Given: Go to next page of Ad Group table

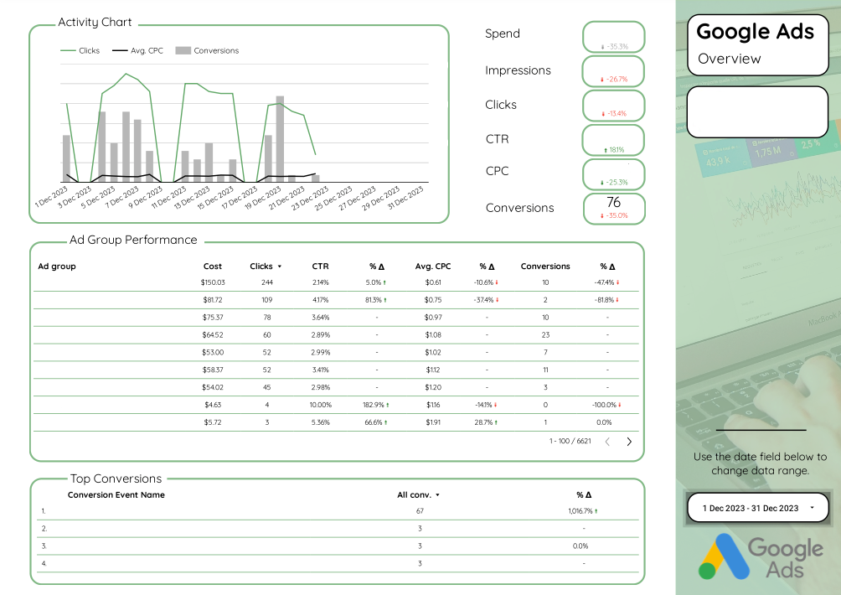Looking at the screenshot, I should coord(629,442).
